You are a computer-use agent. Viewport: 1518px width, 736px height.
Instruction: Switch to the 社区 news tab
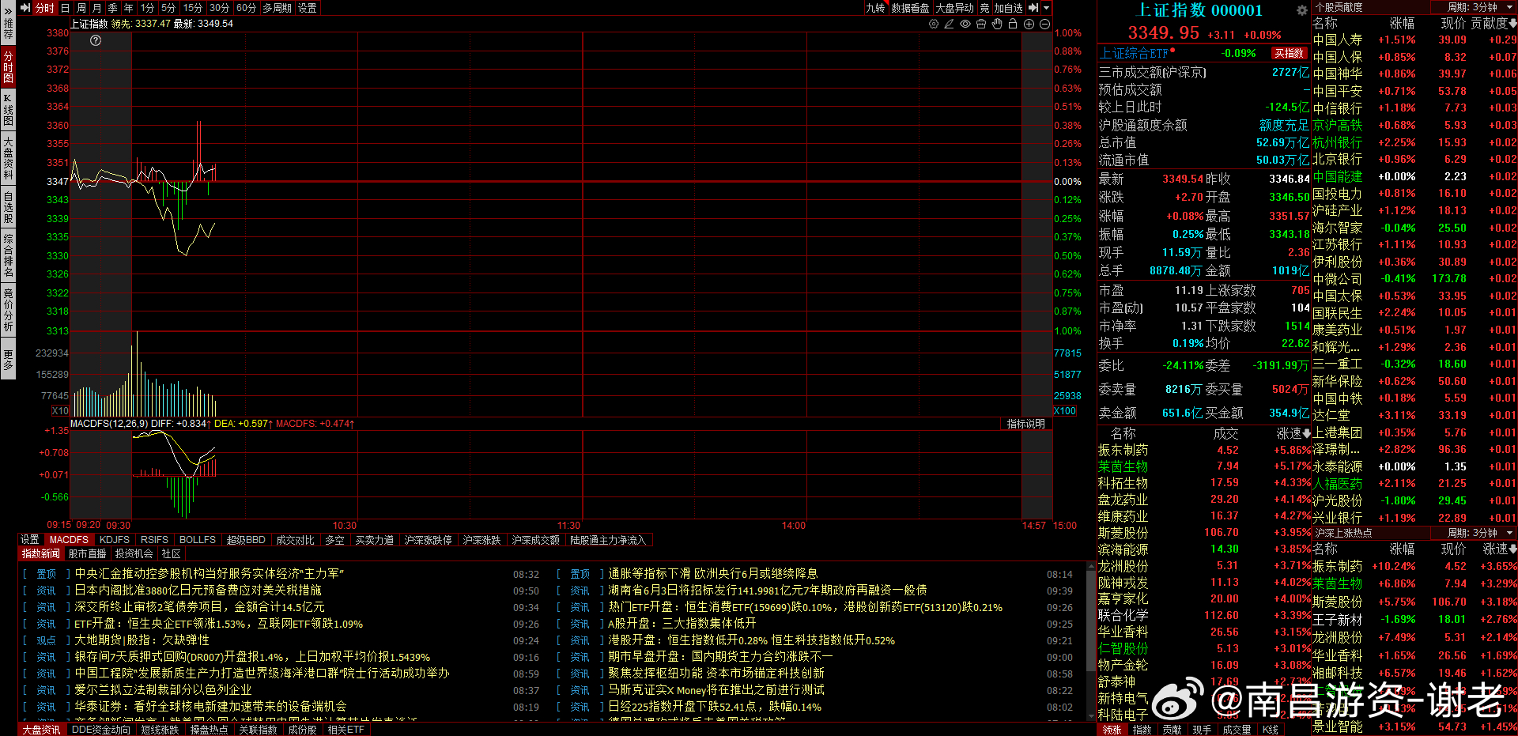point(171,553)
